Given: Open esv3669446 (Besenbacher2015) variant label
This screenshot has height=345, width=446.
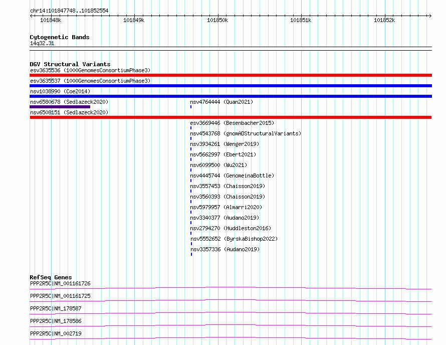Looking at the screenshot, I should (x=232, y=123).
